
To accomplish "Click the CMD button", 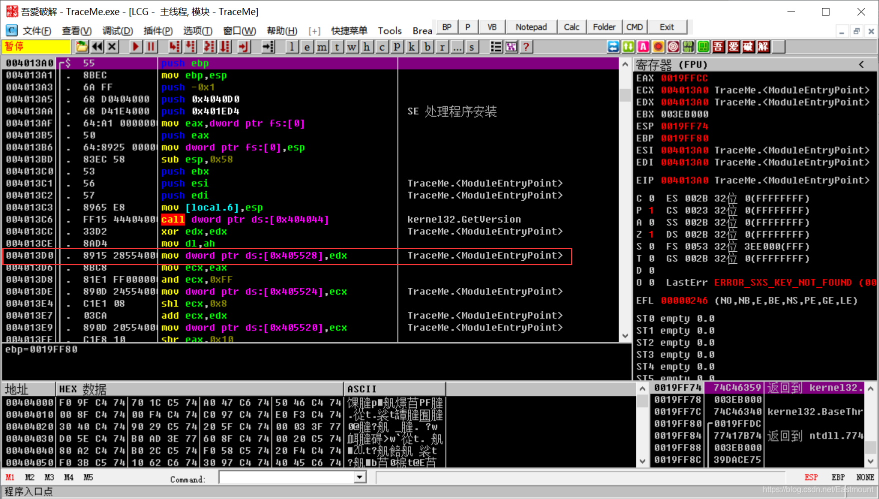I will coord(634,27).
